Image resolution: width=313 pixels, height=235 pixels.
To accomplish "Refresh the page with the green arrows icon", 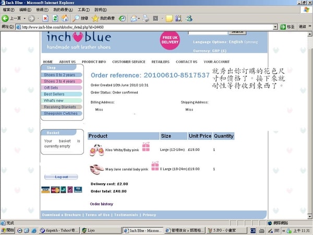I will tap(55, 18).
